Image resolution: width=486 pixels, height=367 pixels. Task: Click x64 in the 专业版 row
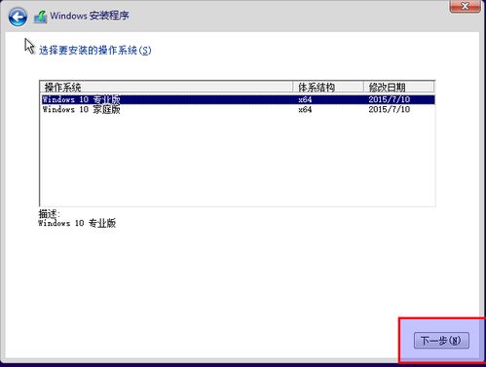pos(305,99)
